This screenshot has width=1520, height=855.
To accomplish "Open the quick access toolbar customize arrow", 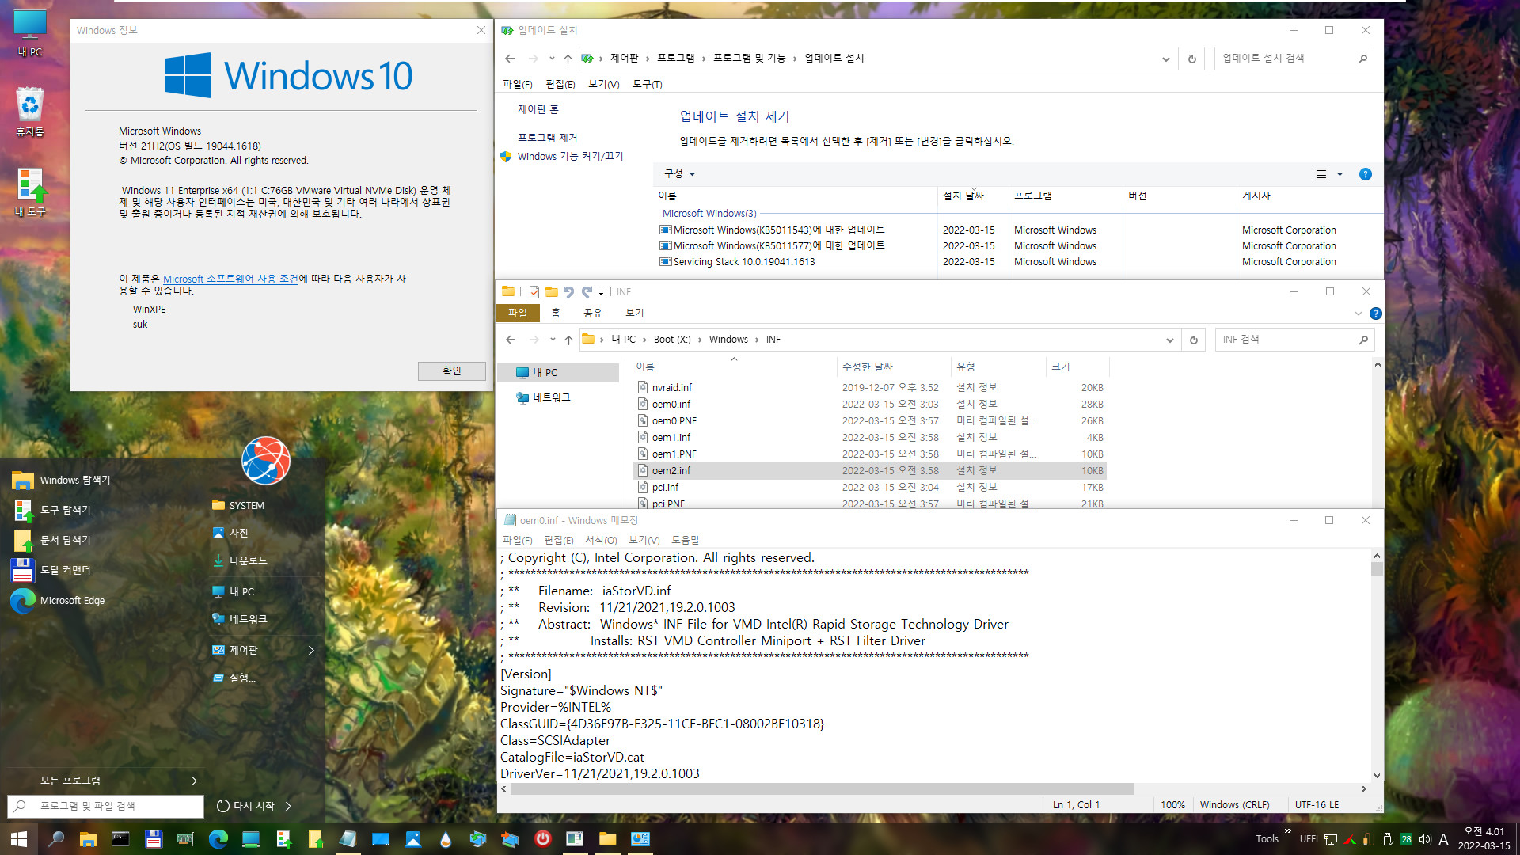I will (x=601, y=292).
